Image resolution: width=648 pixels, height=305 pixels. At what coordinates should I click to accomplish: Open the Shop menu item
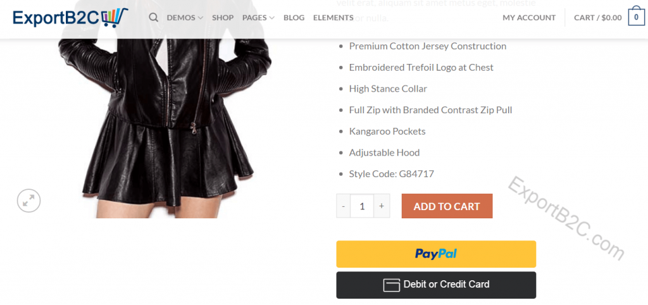point(223,18)
